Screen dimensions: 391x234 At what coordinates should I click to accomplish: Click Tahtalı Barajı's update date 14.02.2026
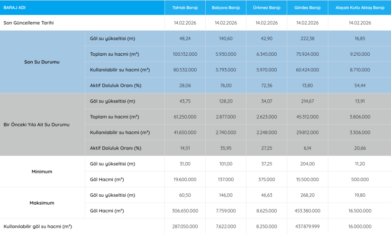tap(185, 23)
